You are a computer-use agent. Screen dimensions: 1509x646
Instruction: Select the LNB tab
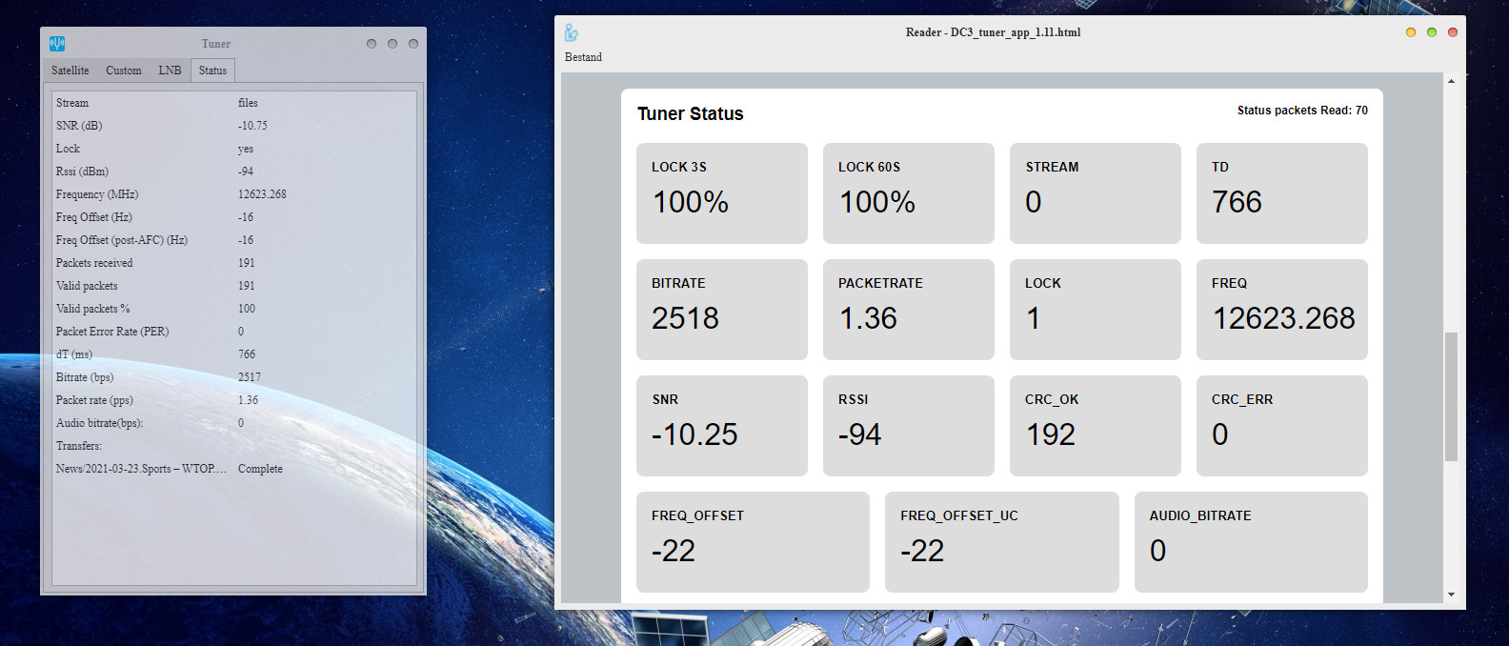pos(170,71)
